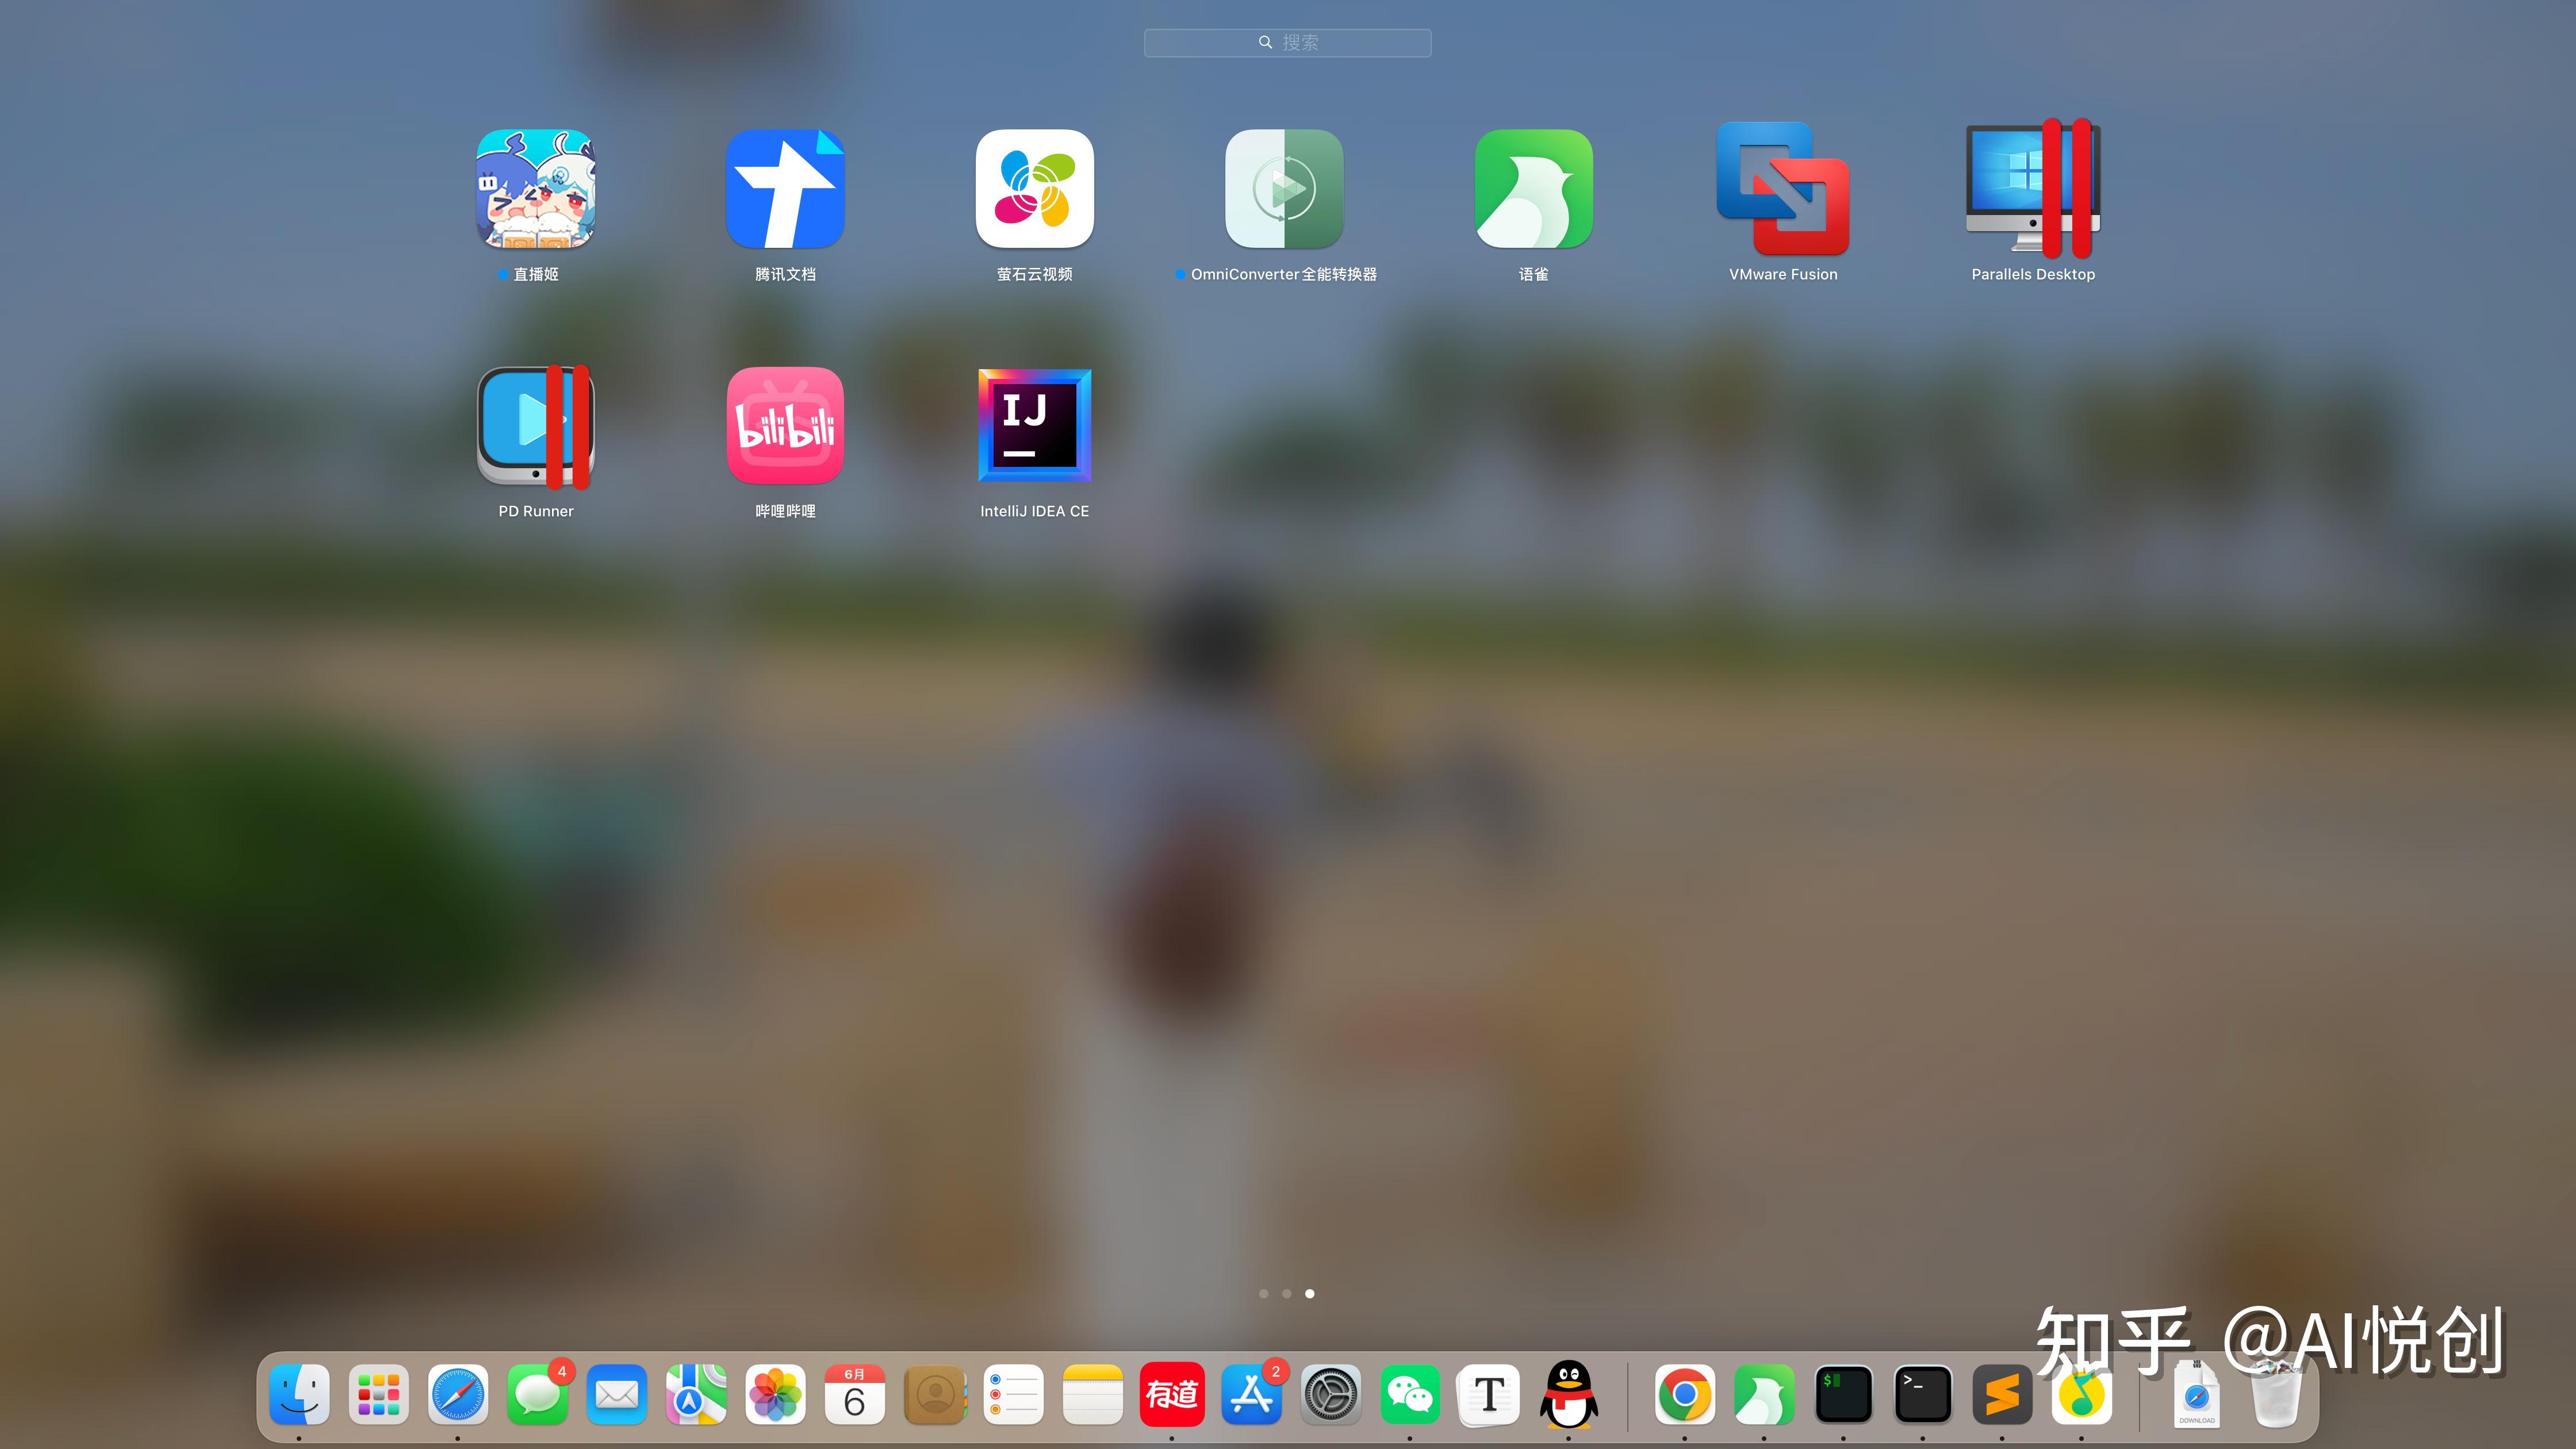
Task: Open the 语雀 app icon
Action: (x=1533, y=189)
